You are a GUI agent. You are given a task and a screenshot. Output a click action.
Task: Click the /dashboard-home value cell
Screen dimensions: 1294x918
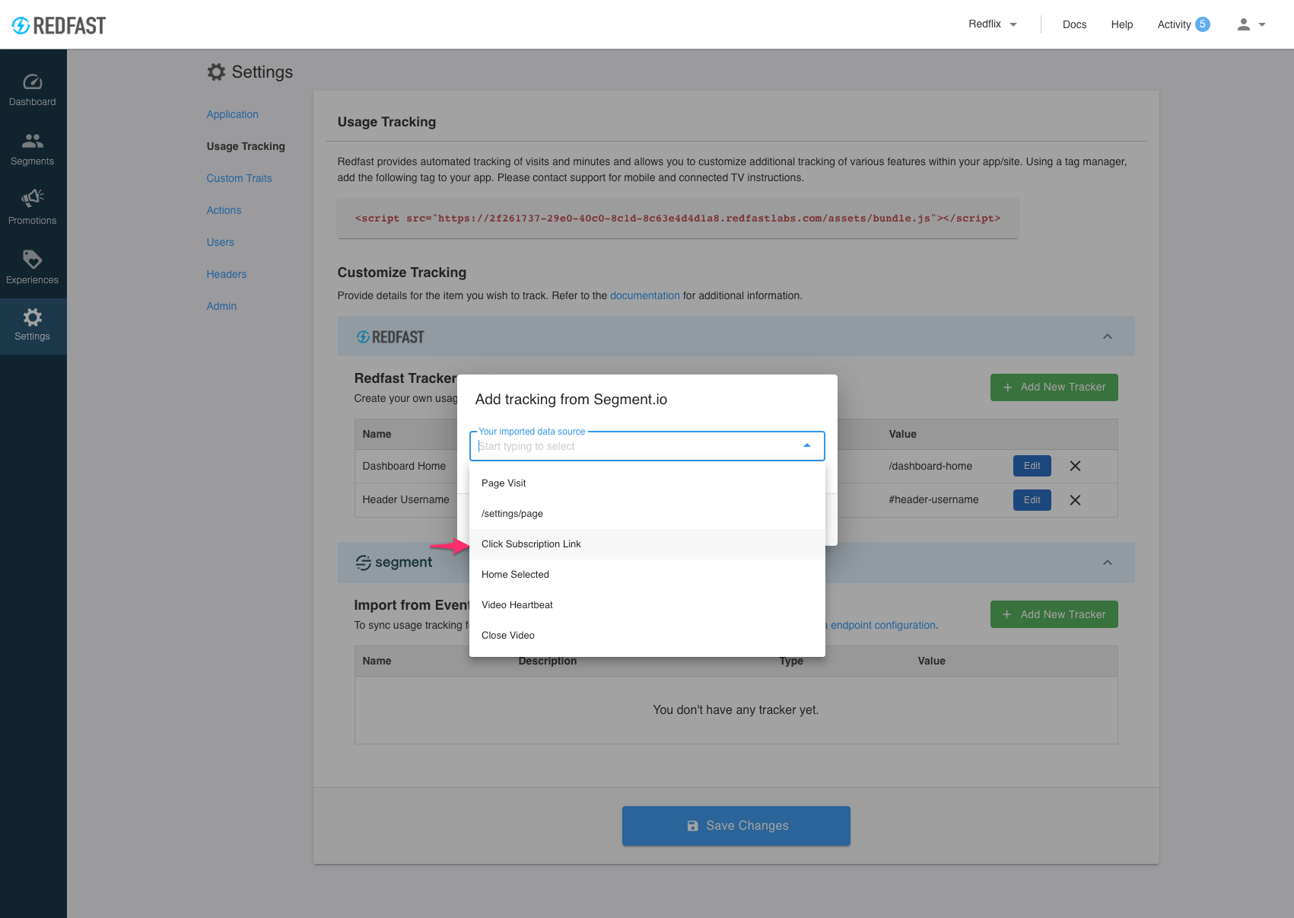coord(930,466)
